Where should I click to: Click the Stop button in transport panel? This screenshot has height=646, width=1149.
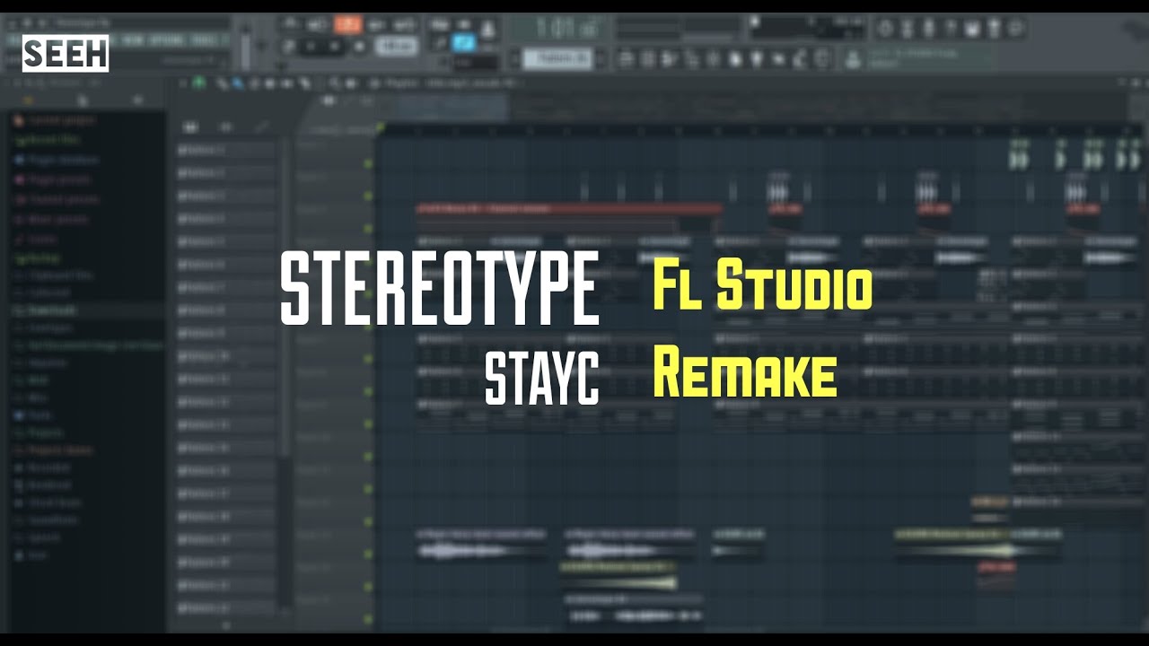[336, 46]
